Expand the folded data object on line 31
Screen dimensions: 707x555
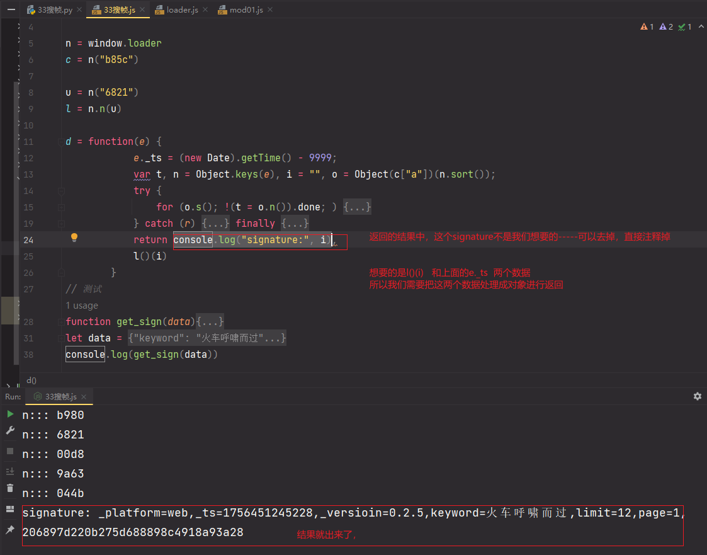pyautogui.click(x=207, y=338)
